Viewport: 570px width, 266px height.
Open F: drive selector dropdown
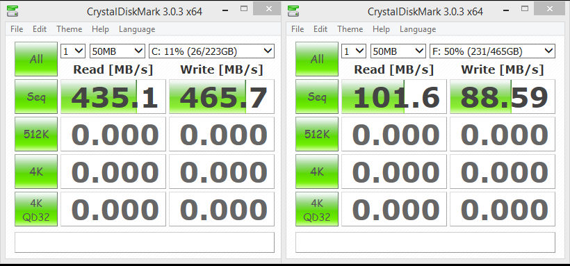(x=492, y=51)
